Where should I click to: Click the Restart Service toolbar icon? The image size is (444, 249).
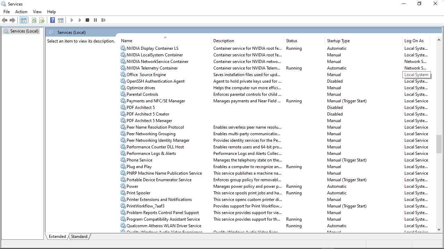pos(103,20)
